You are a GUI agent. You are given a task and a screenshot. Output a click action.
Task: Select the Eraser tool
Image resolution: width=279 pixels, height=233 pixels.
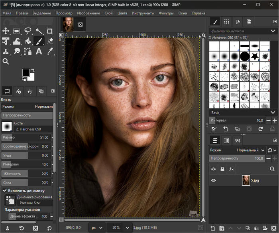pos(50,41)
